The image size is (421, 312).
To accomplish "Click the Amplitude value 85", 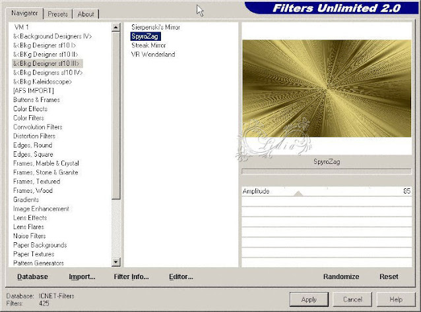I will pos(406,191).
